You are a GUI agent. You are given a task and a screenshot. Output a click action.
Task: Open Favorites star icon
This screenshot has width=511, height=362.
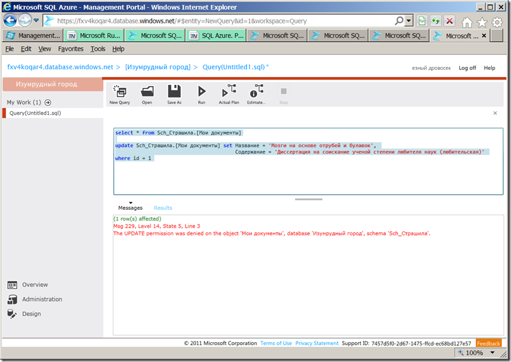(x=482, y=22)
